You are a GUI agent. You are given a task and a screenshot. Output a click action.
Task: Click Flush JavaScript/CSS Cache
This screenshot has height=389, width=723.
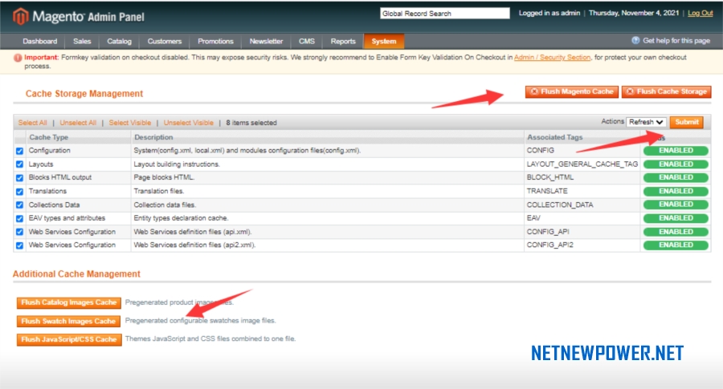(69, 339)
